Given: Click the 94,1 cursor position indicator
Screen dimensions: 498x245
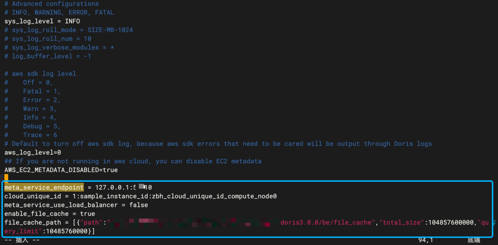Looking at the screenshot, I should point(425,240).
